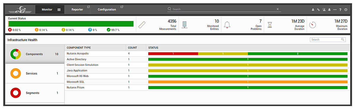This screenshot has width=355, height=109.
Task: Open the help question mark icon
Action: [340, 10]
